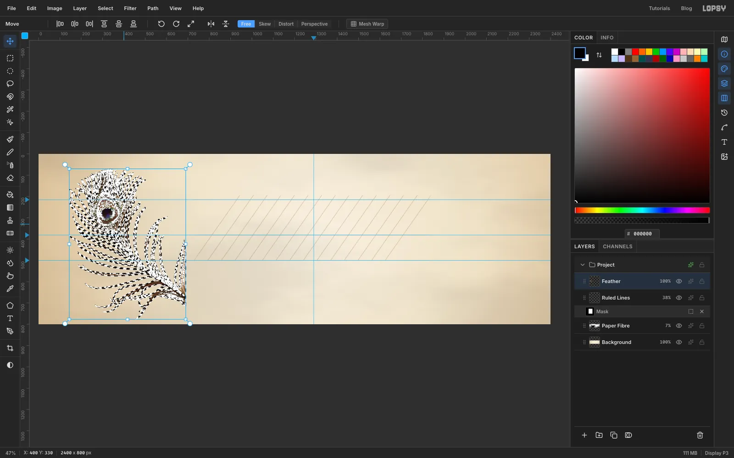Open the Filter menu
The height and width of the screenshot is (458, 734).
(x=130, y=8)
